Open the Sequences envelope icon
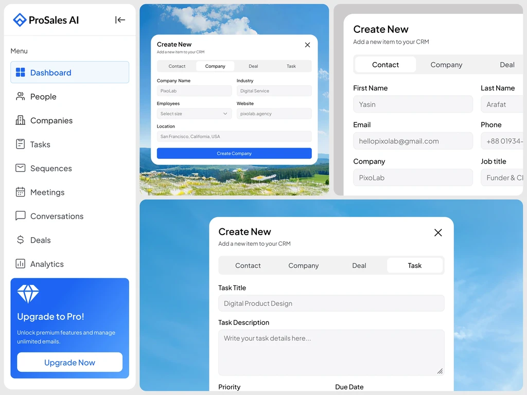 (x=21, y=168)
